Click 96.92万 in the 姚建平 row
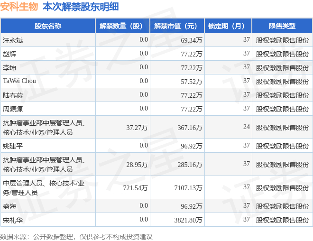Image resolution: width=313 pixels, height=241 pixels. pyautogui.click(x=192, y=146)
